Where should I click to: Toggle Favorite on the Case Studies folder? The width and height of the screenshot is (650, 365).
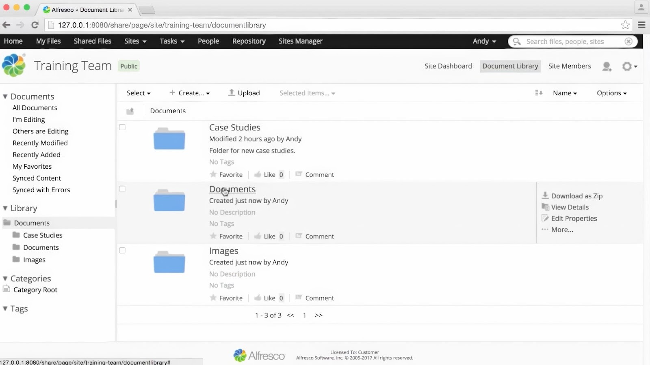click(226, 174)
